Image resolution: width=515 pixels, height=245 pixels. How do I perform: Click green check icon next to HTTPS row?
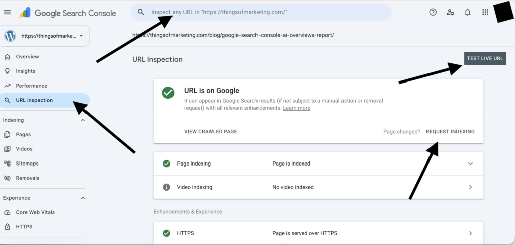click(167, 233)
